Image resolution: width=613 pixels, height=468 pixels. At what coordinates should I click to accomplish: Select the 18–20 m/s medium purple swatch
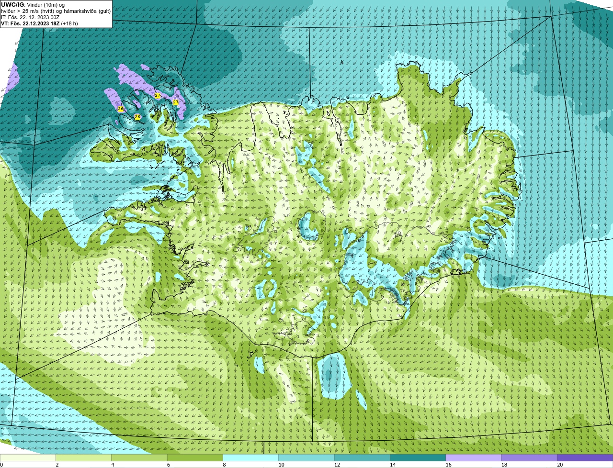click(529, 457)
